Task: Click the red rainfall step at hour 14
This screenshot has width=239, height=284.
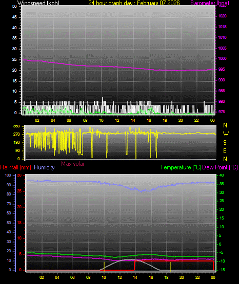Action: pyautogui.click(x=134, y=266)
